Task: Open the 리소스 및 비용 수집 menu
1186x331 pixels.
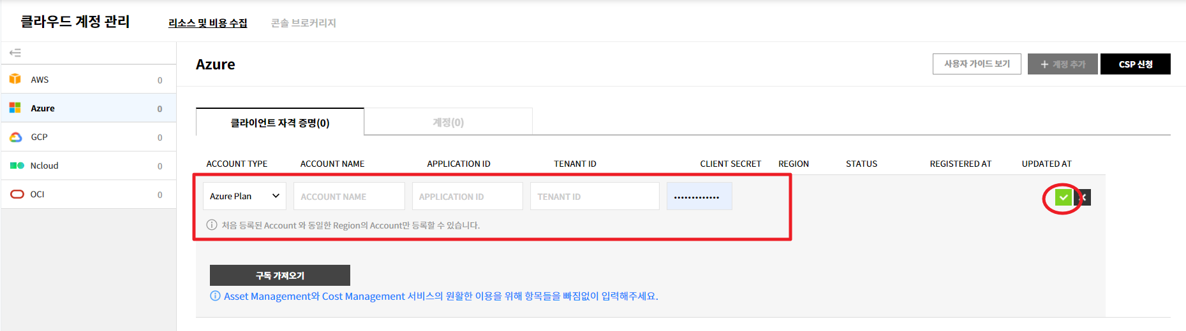Action: [x=207, y=23]
